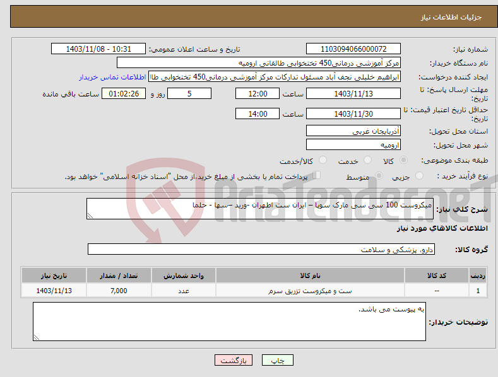Click the شماره نیاز label

[470, 49]
